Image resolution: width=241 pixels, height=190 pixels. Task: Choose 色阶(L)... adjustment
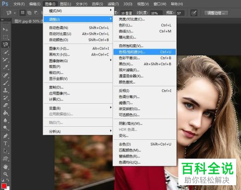145,25
